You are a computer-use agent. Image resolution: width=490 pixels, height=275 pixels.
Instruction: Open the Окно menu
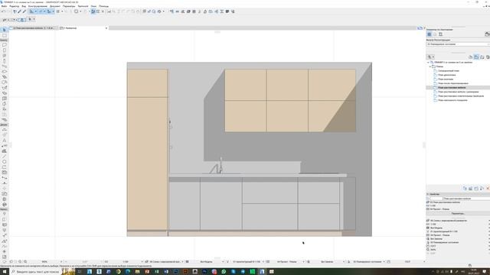point(93,6)
